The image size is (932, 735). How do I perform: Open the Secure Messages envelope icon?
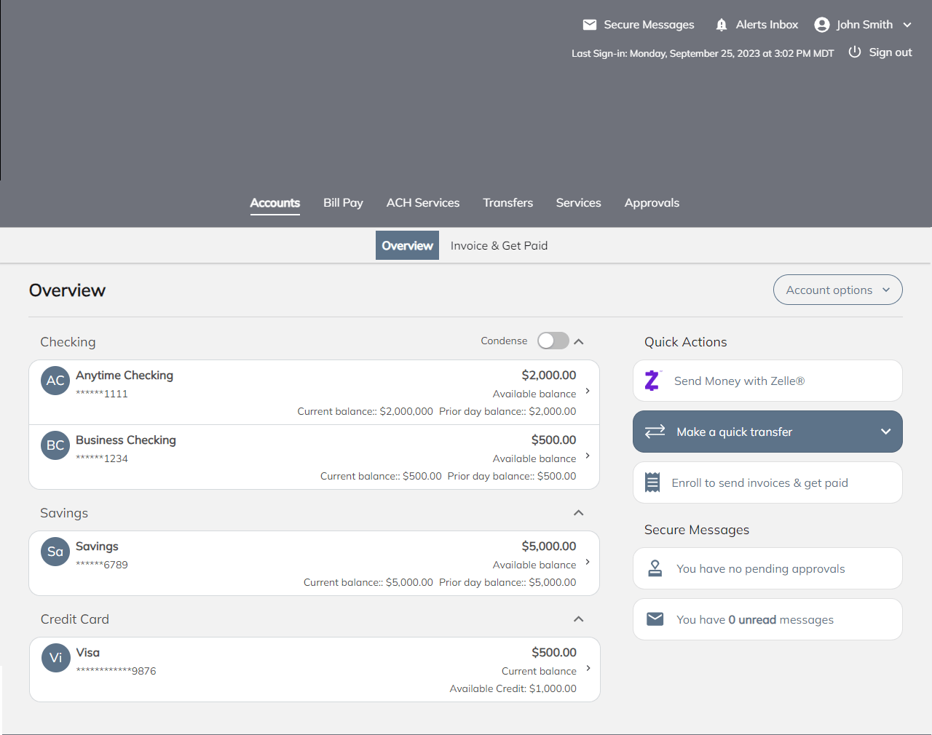click(x=590, y=25)
